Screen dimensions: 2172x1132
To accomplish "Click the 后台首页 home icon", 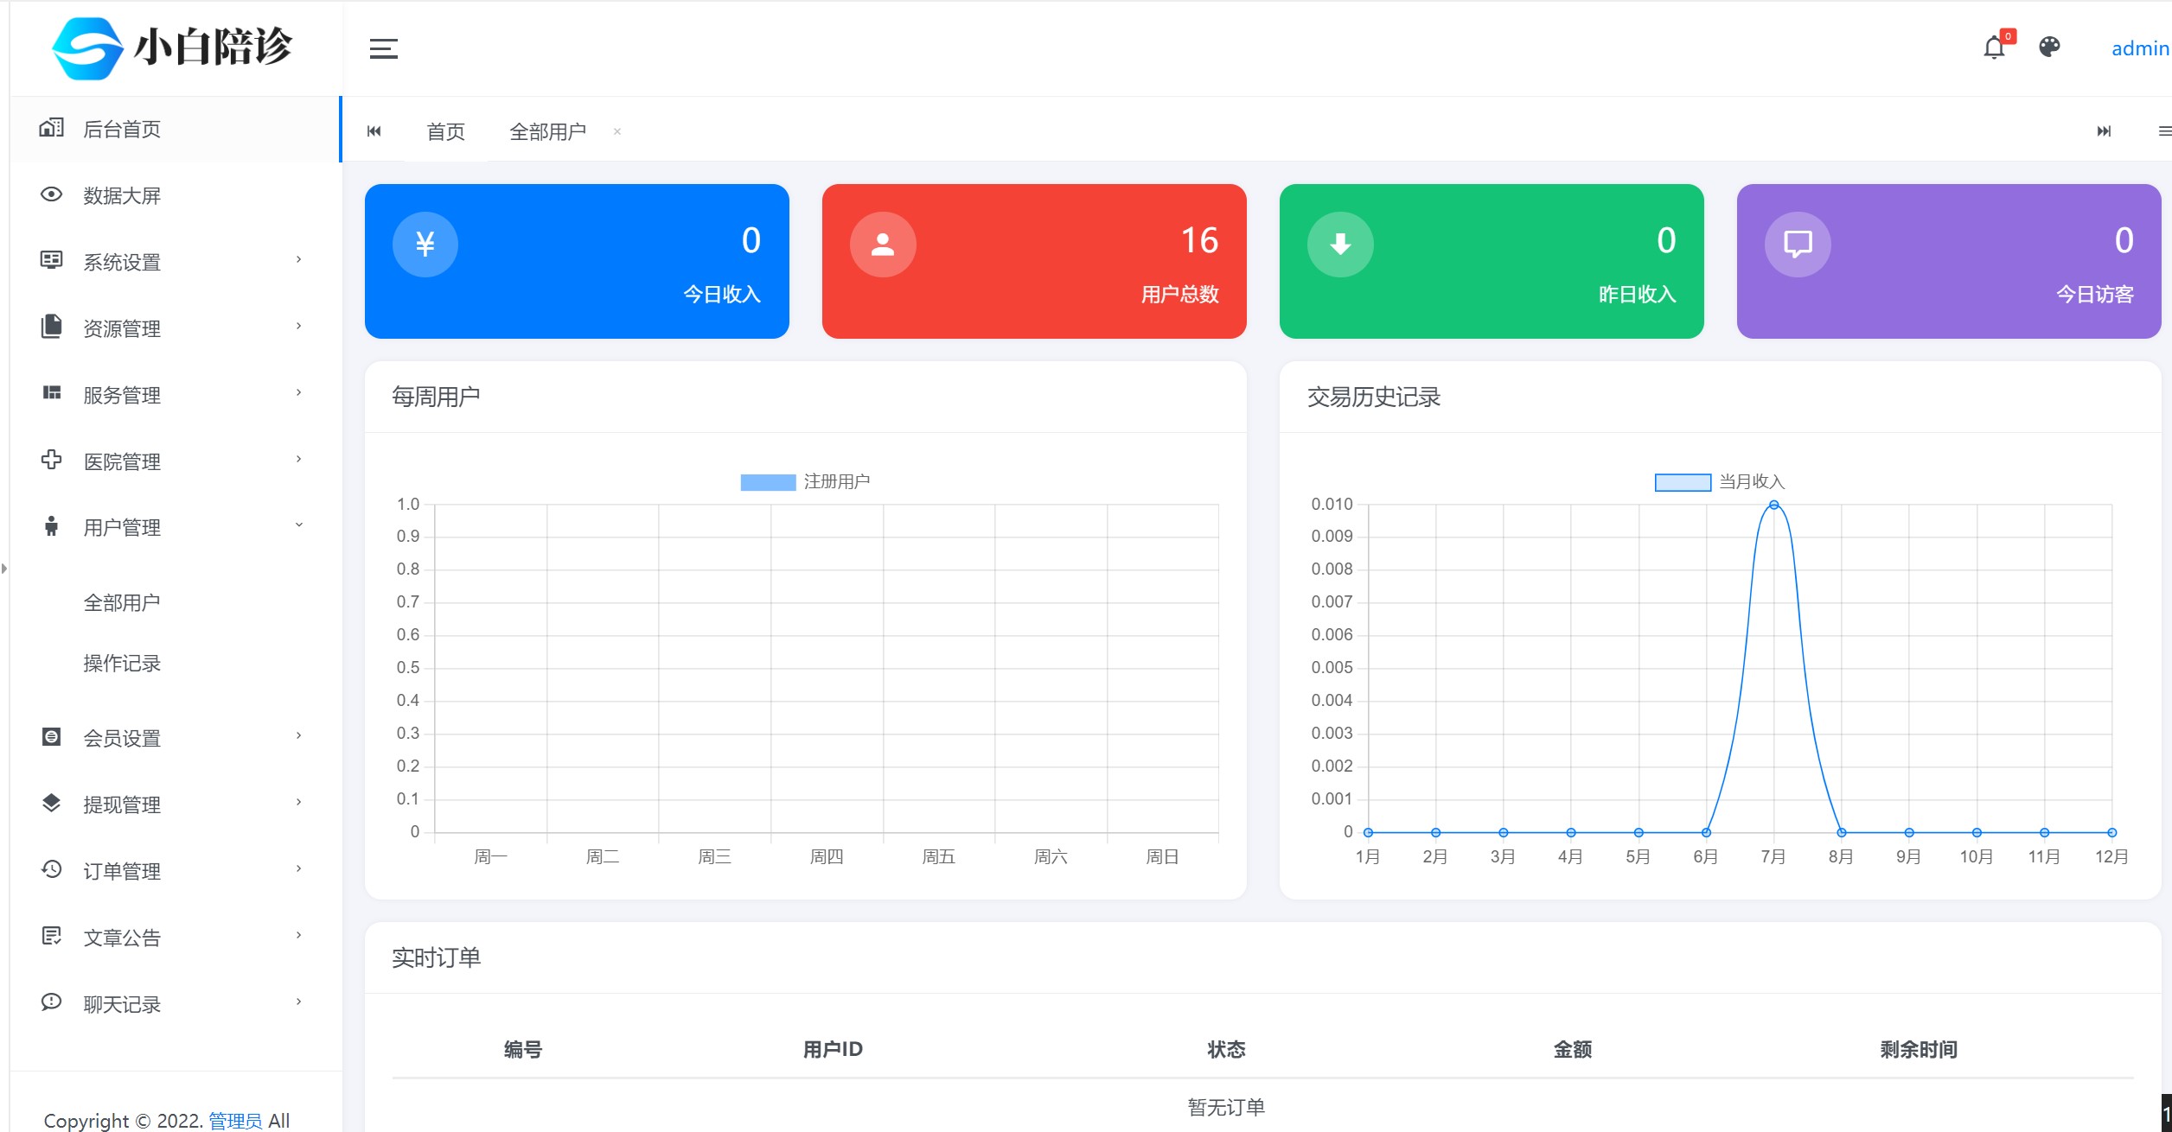I will tap(52, 128).
